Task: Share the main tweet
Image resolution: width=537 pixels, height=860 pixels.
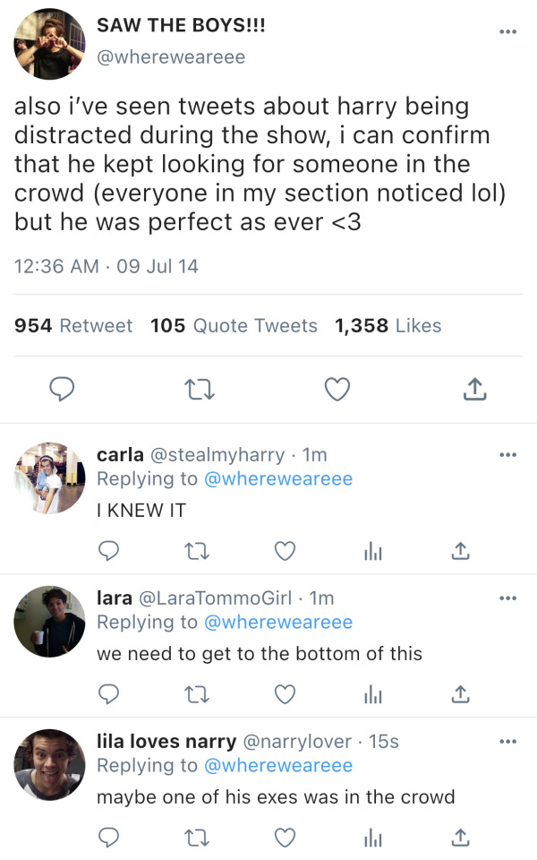Action: coord(474,388)
